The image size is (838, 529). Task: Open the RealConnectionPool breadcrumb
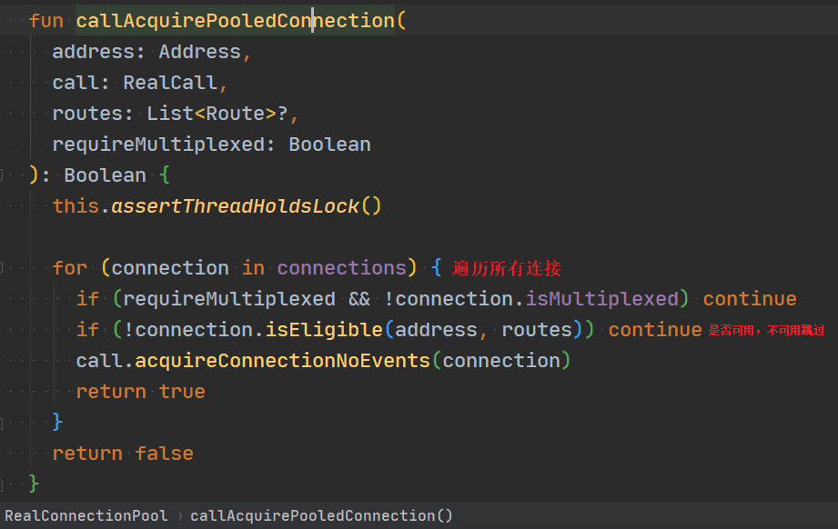(x=86, y=515)
